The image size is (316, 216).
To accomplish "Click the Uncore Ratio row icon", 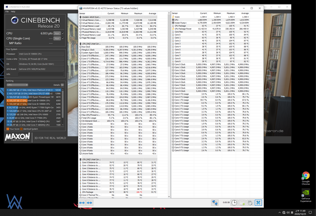I will pyautogui.click(x=81, y=153).
